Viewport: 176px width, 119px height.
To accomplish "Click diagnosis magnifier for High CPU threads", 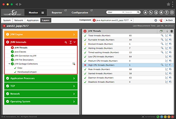I will (162, 65).
